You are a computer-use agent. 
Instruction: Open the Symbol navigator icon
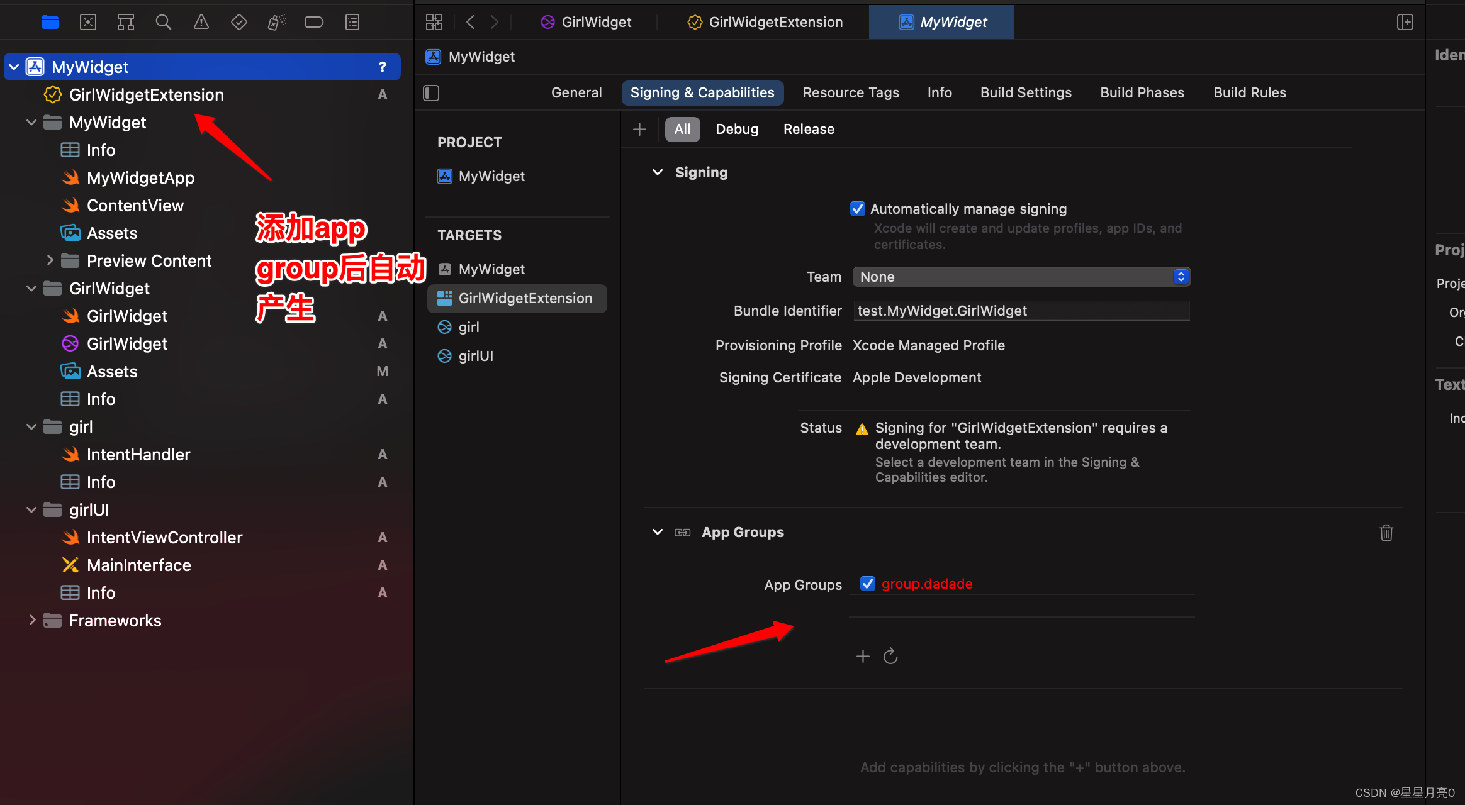126,23
